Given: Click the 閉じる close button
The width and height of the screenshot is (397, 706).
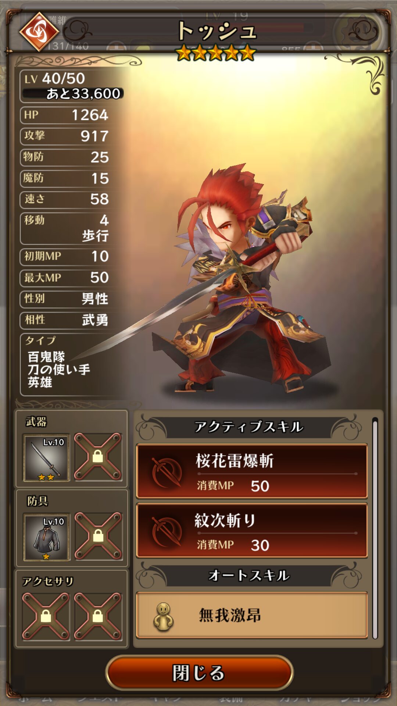Looking at the screenshot, I should tap(199, 673).
